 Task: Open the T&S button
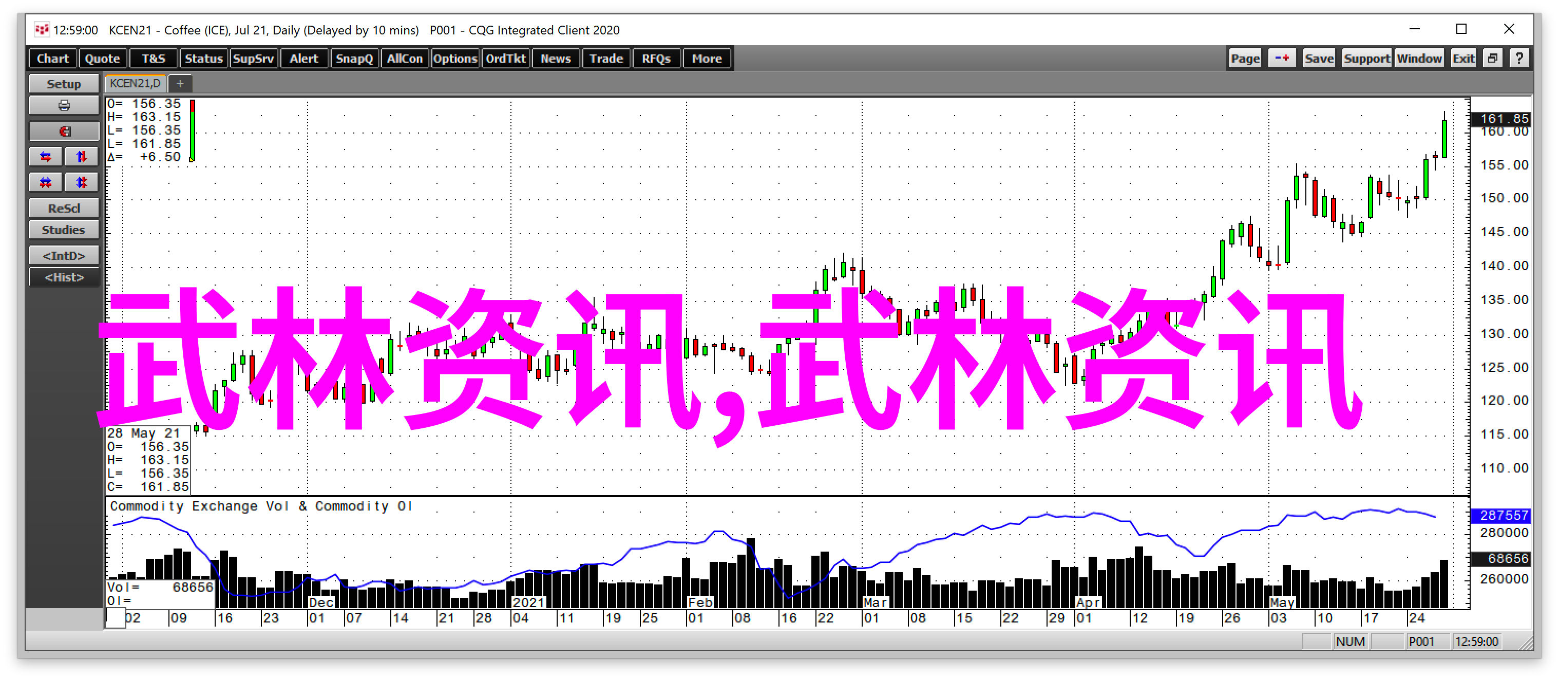(x=153, y=59)
